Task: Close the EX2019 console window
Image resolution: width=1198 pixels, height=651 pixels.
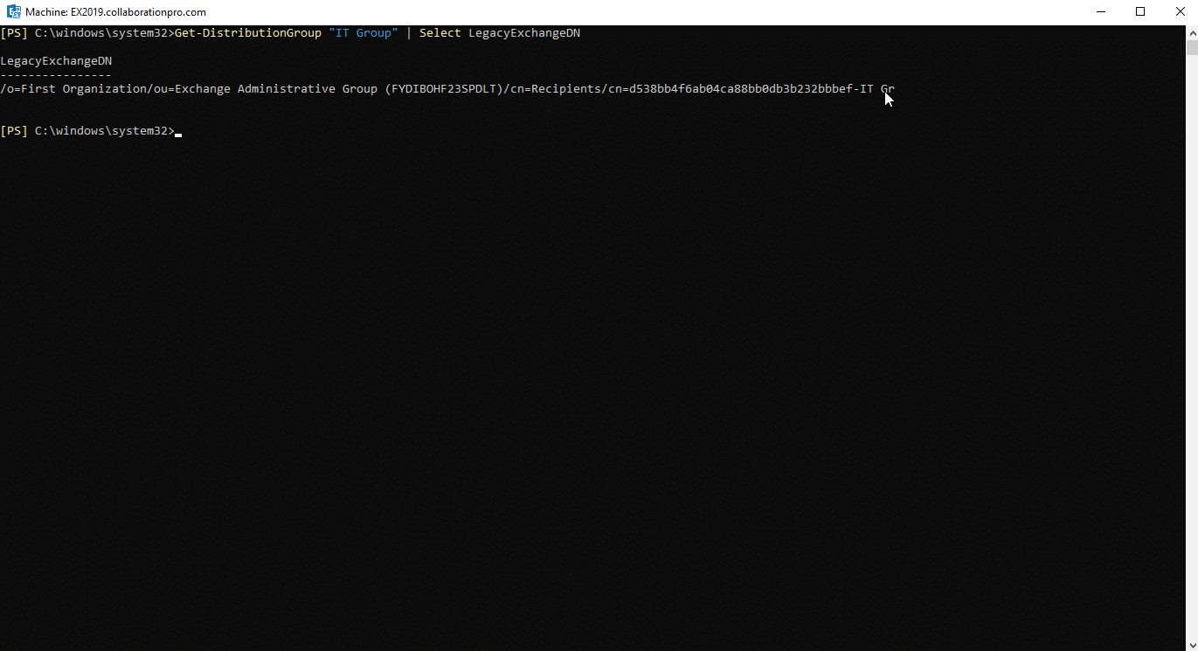Action: pos(1181,11)
